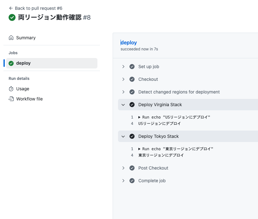Expand the Set up job step
Screen dimensions: 258x219
123,67
